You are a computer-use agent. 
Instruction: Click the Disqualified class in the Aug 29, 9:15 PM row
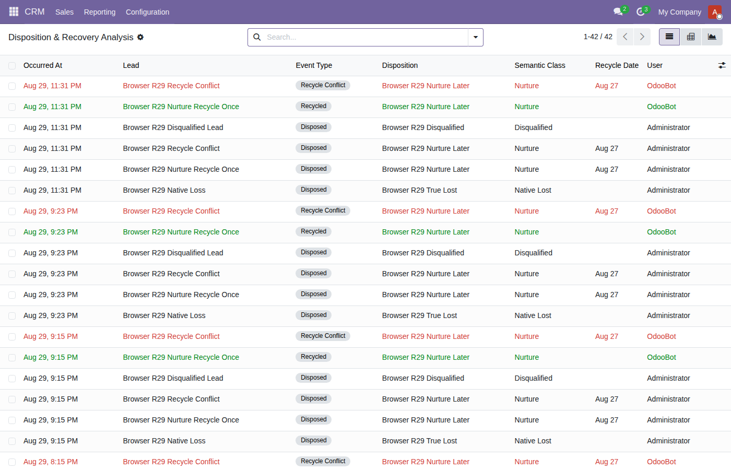pyautogui.click(x=534, y=378)
